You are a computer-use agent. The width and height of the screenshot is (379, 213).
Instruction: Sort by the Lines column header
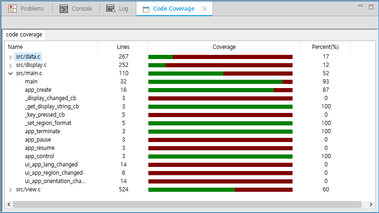pyautogui.click(x=123, y=47)
